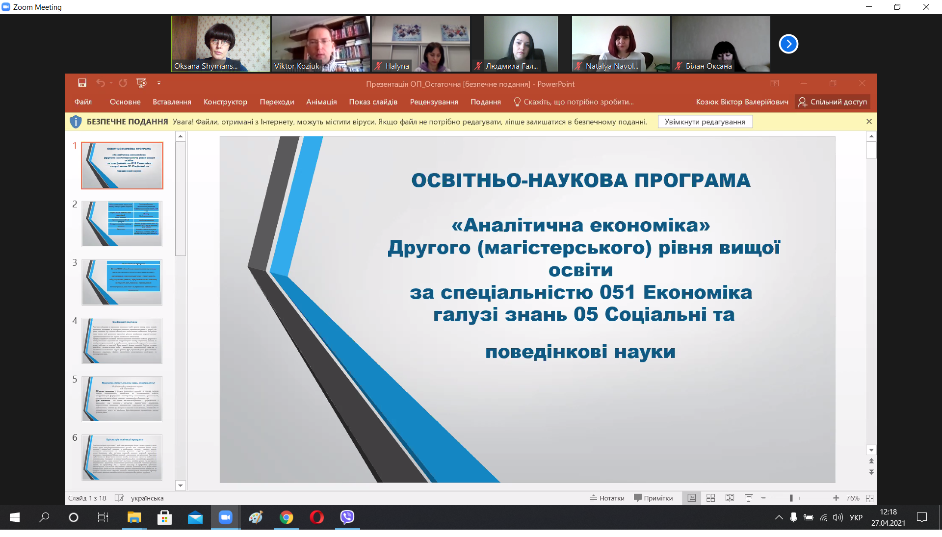Screen dimensions: 942x537
Task: Open Opera browser from taskbar
Action: click(317, 517)
